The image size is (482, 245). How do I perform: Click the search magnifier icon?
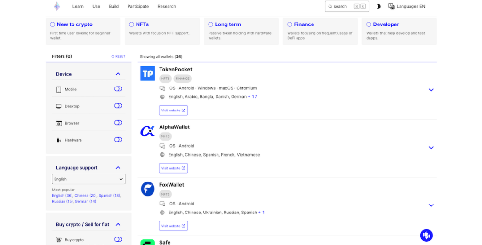point(330,7)
